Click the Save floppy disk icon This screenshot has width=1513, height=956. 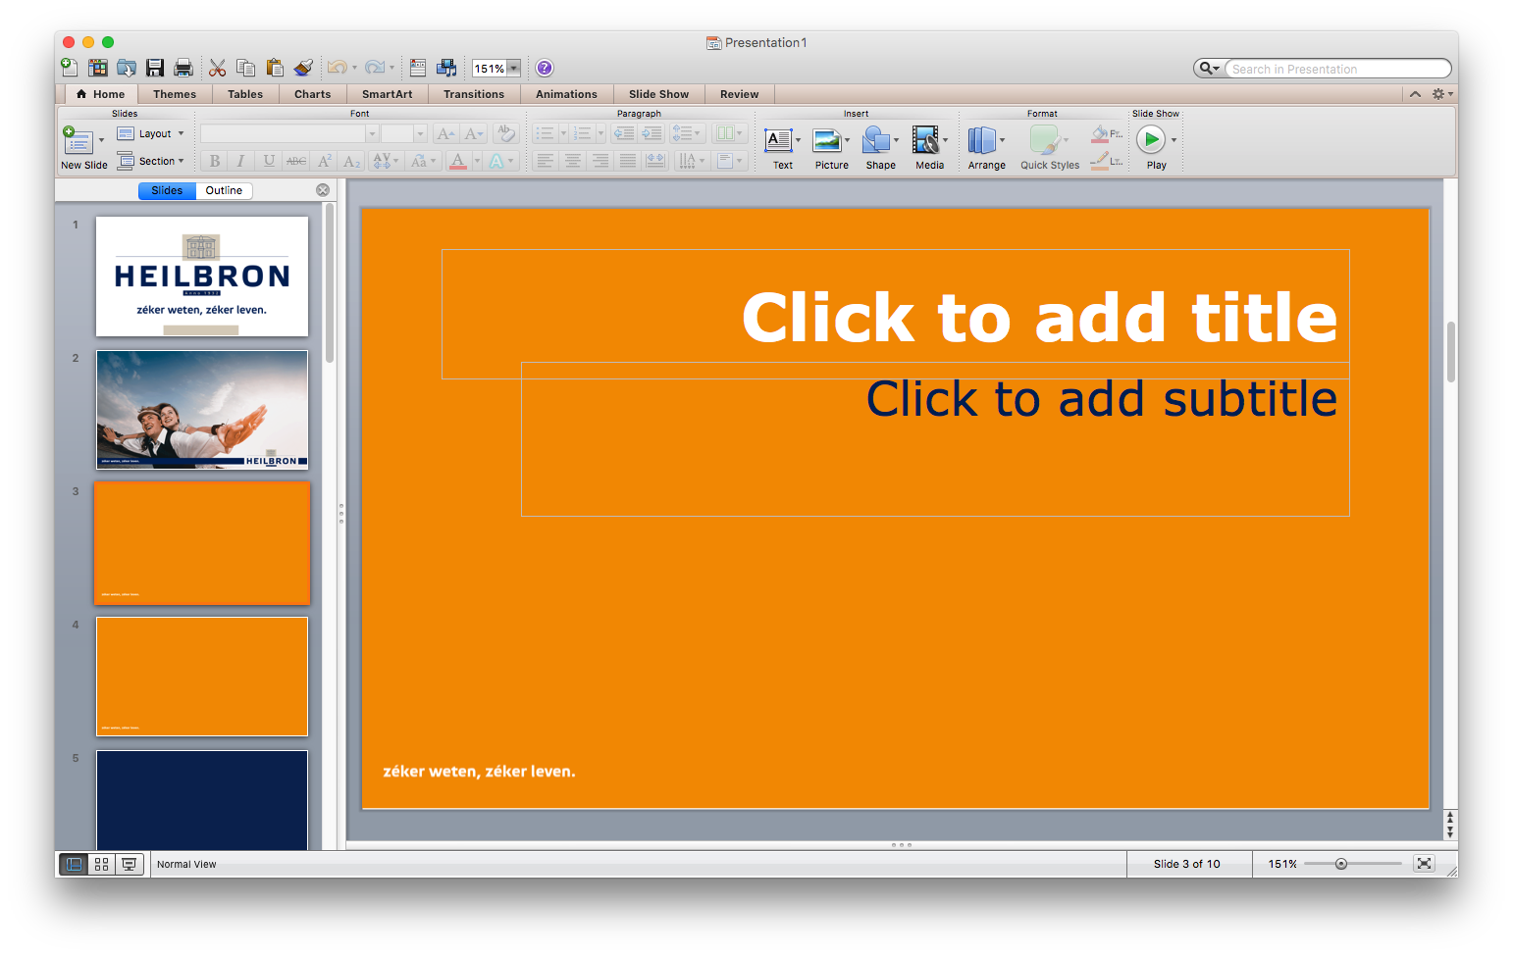coord(155,68)
